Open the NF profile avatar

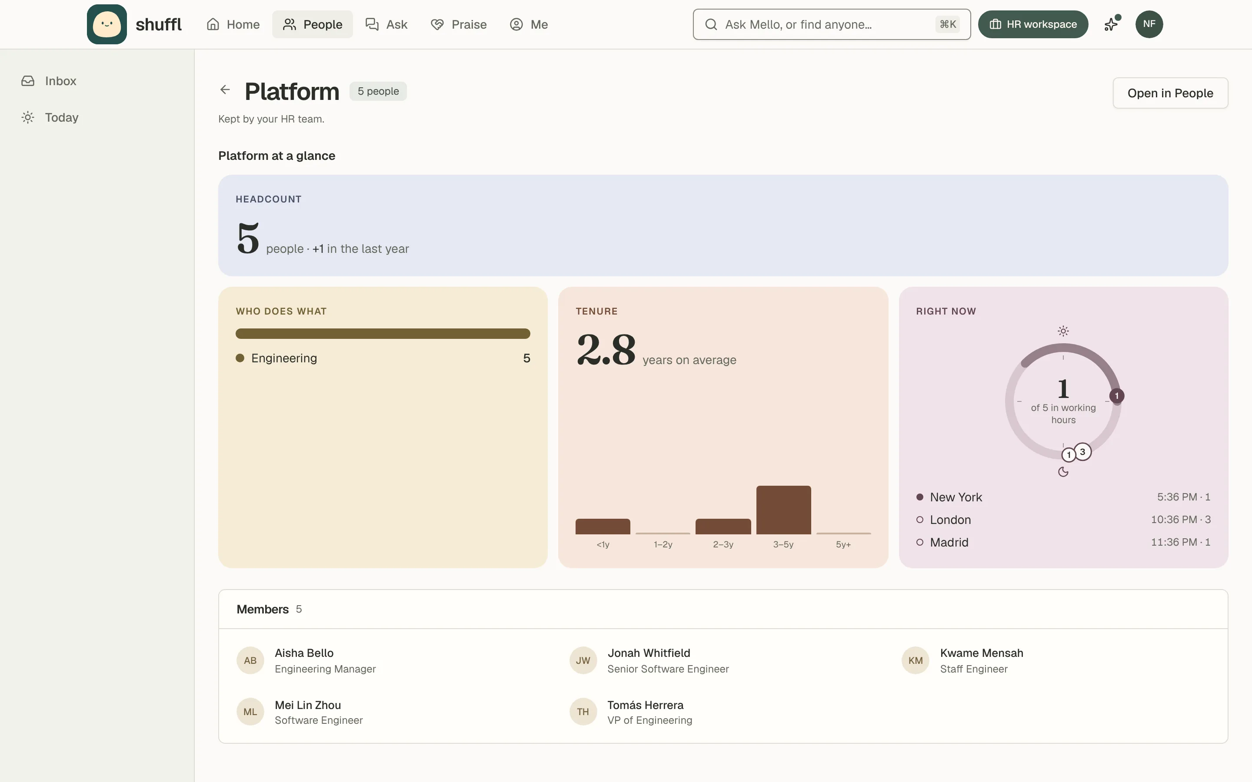point(1149,24)
